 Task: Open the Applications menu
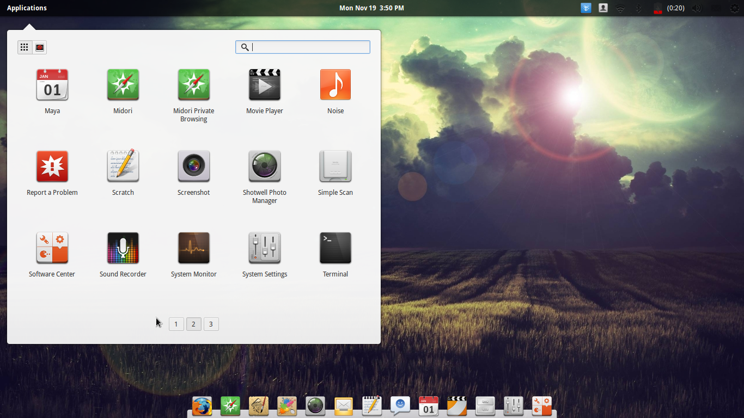point(27,8)
